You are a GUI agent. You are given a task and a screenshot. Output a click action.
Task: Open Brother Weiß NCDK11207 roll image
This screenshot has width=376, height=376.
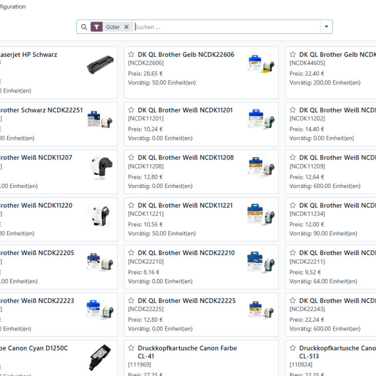coord(101,167)
